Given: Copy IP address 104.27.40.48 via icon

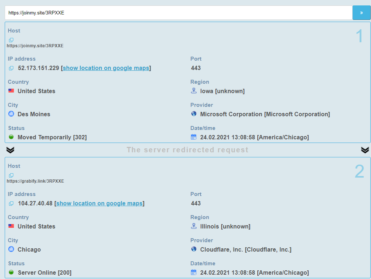Looking at the screenshot, I should tap(11, 204).
